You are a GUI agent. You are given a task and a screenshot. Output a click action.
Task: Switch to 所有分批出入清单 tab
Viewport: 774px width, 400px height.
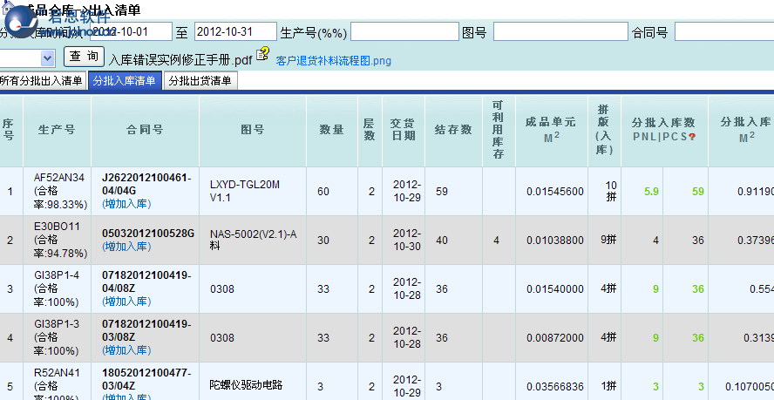coord(43,80)
